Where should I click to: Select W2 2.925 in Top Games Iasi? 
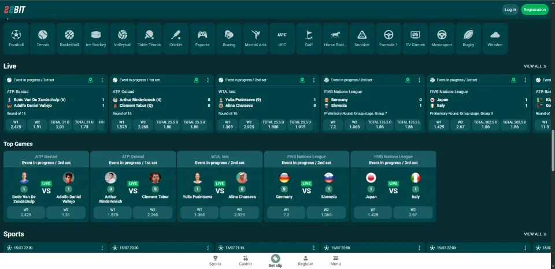[x=239, y=212]
